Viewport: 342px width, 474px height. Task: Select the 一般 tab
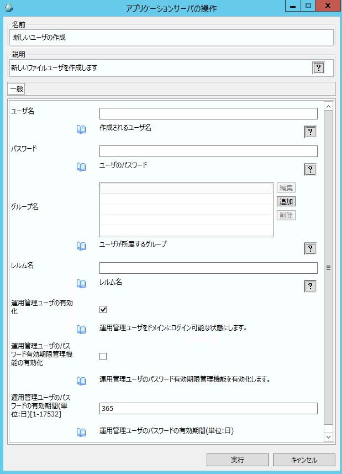coord(17,88)
